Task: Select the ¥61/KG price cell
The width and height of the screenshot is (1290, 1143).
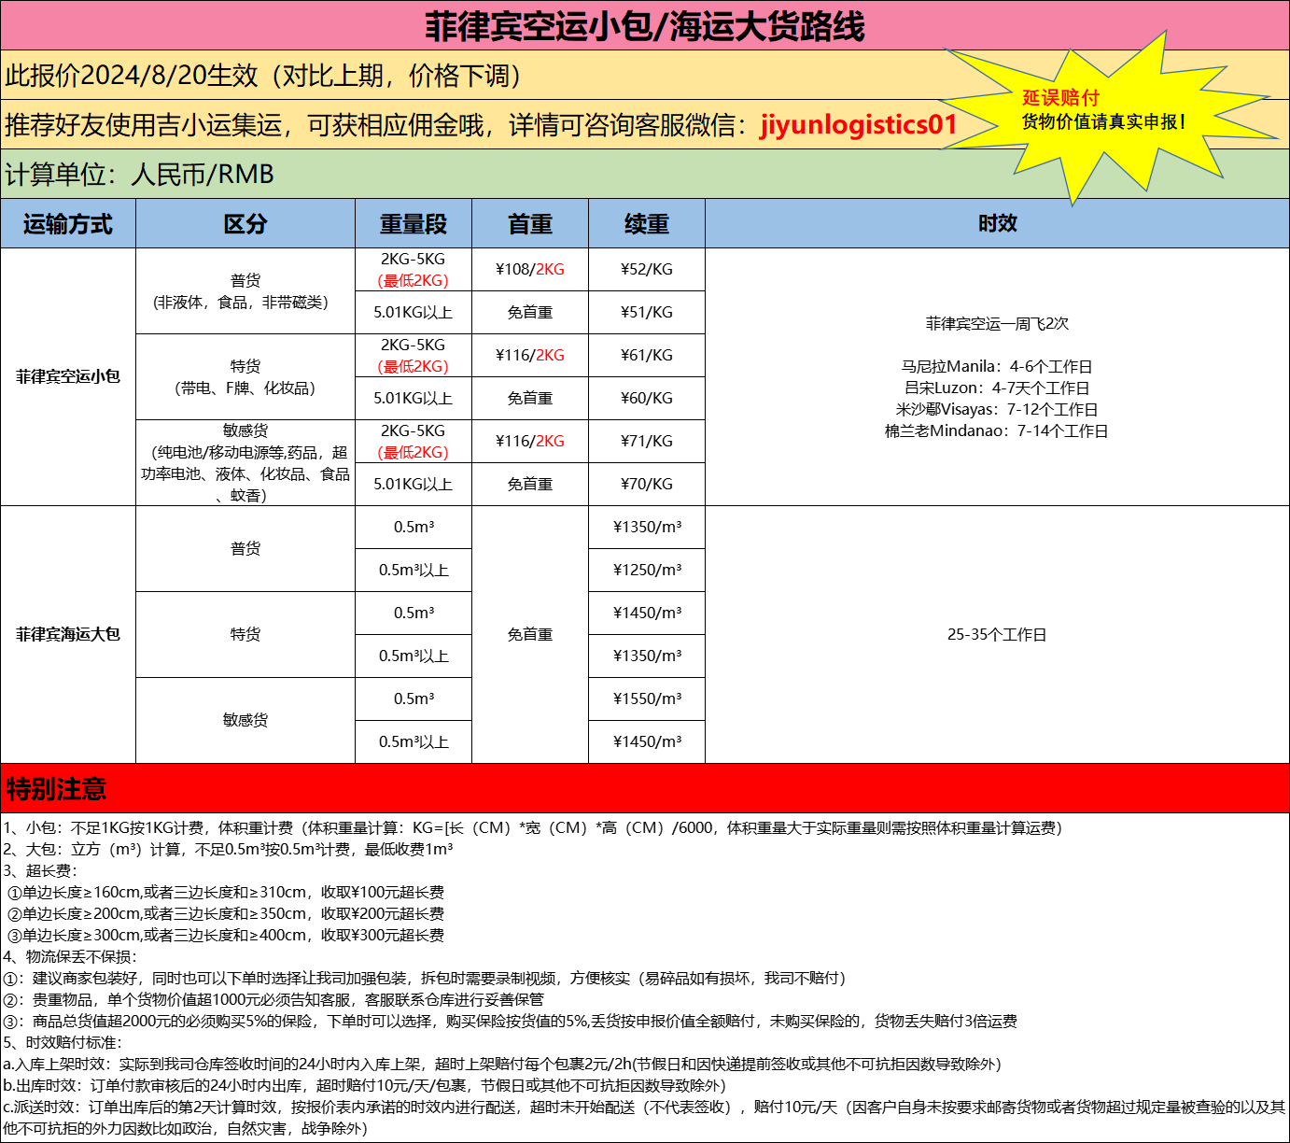Action: 647,355
